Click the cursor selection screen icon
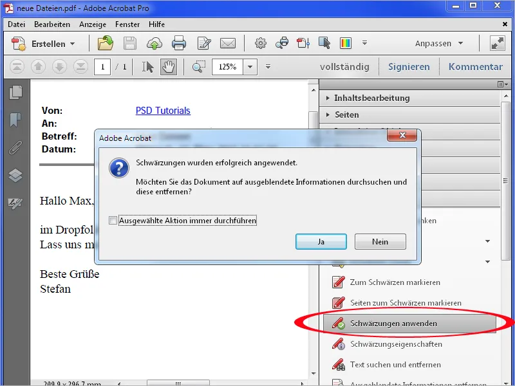 [324, 43]
